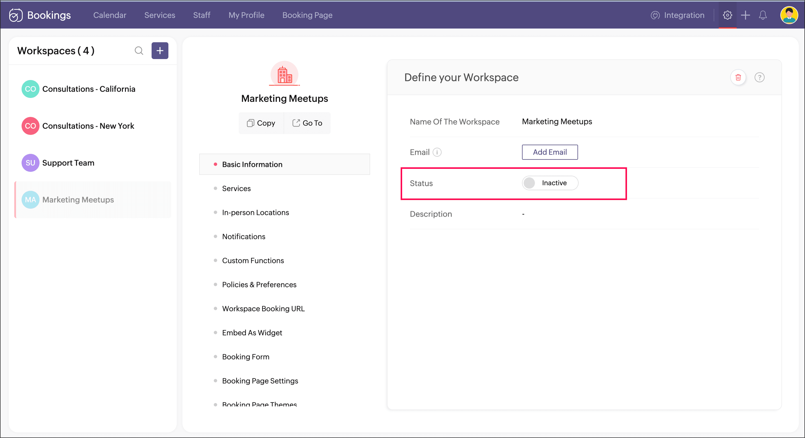Select Support Team workspace
The image size is (805, 438).
(93, 163)
